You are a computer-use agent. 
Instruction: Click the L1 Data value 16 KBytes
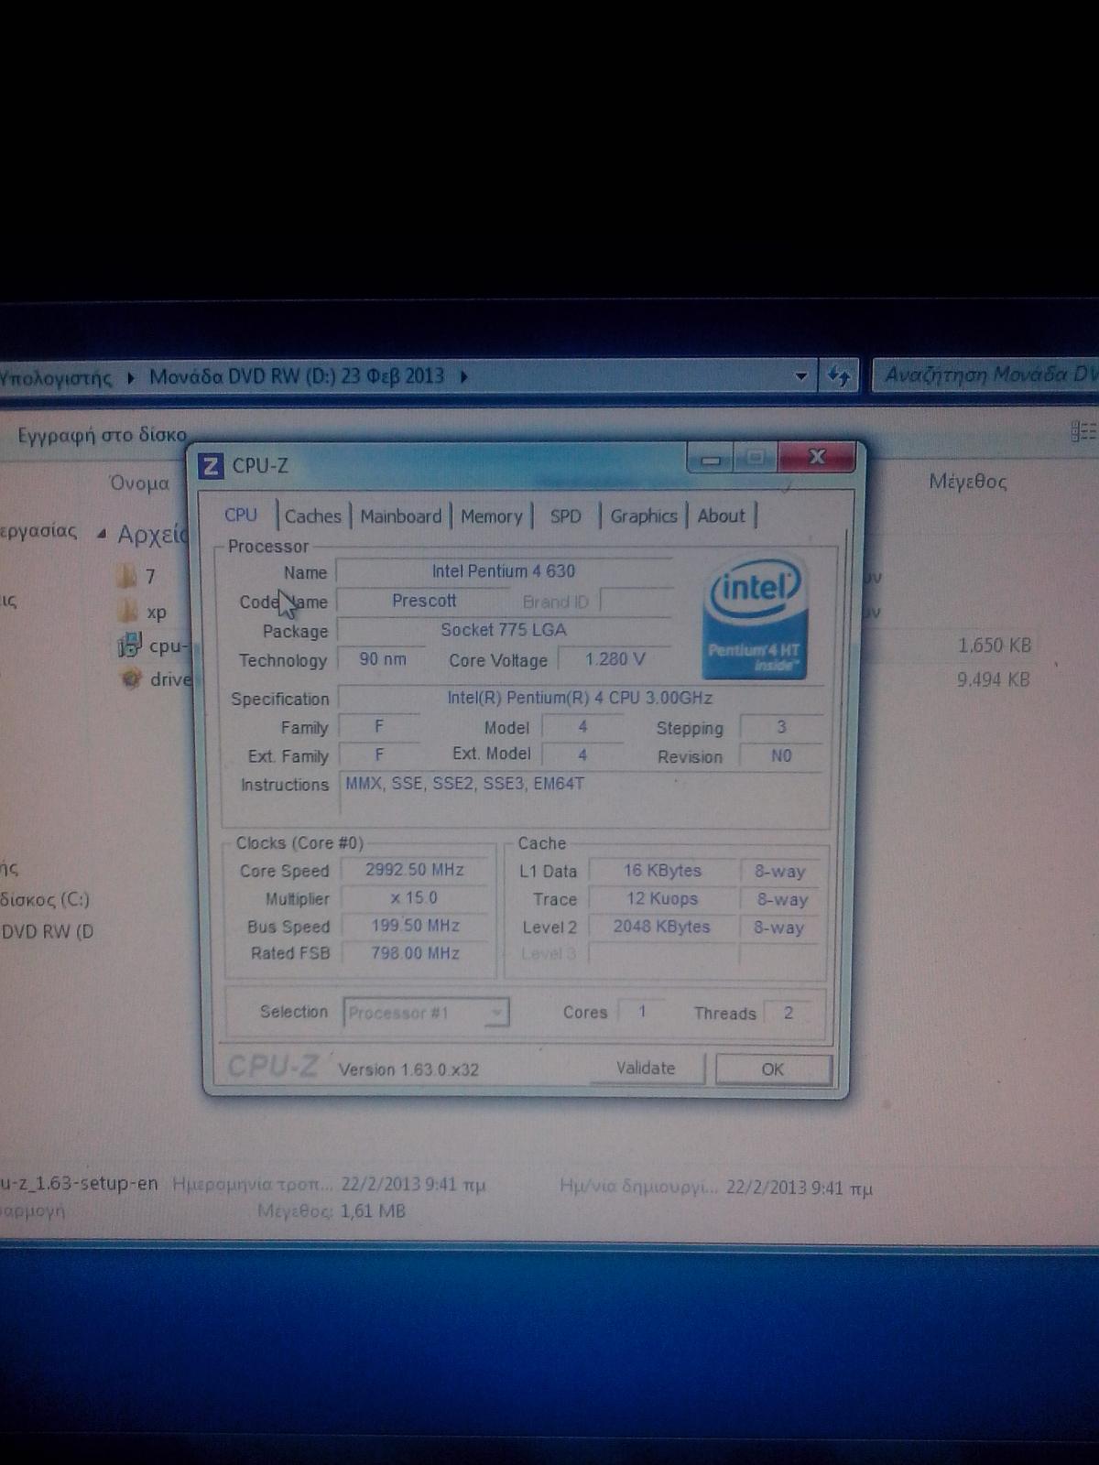(x=662, y=871)
